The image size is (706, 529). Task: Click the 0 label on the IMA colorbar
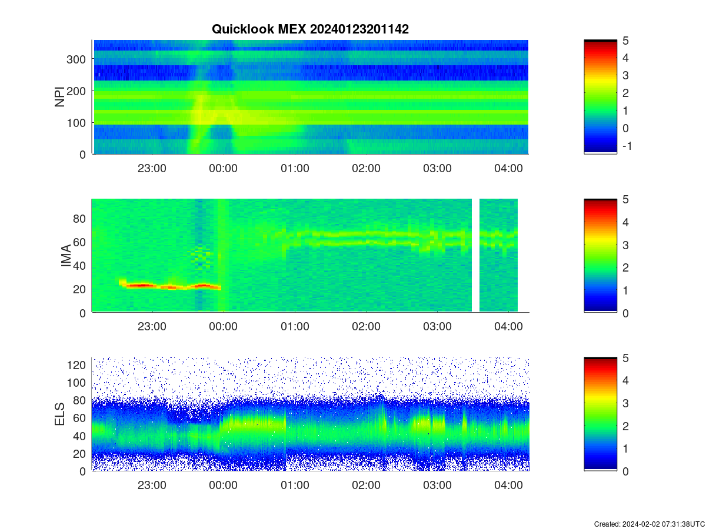[x=625, y=313]
